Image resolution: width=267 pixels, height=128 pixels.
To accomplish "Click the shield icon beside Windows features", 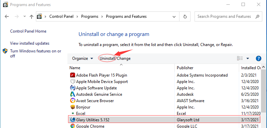I will [5, 51].
